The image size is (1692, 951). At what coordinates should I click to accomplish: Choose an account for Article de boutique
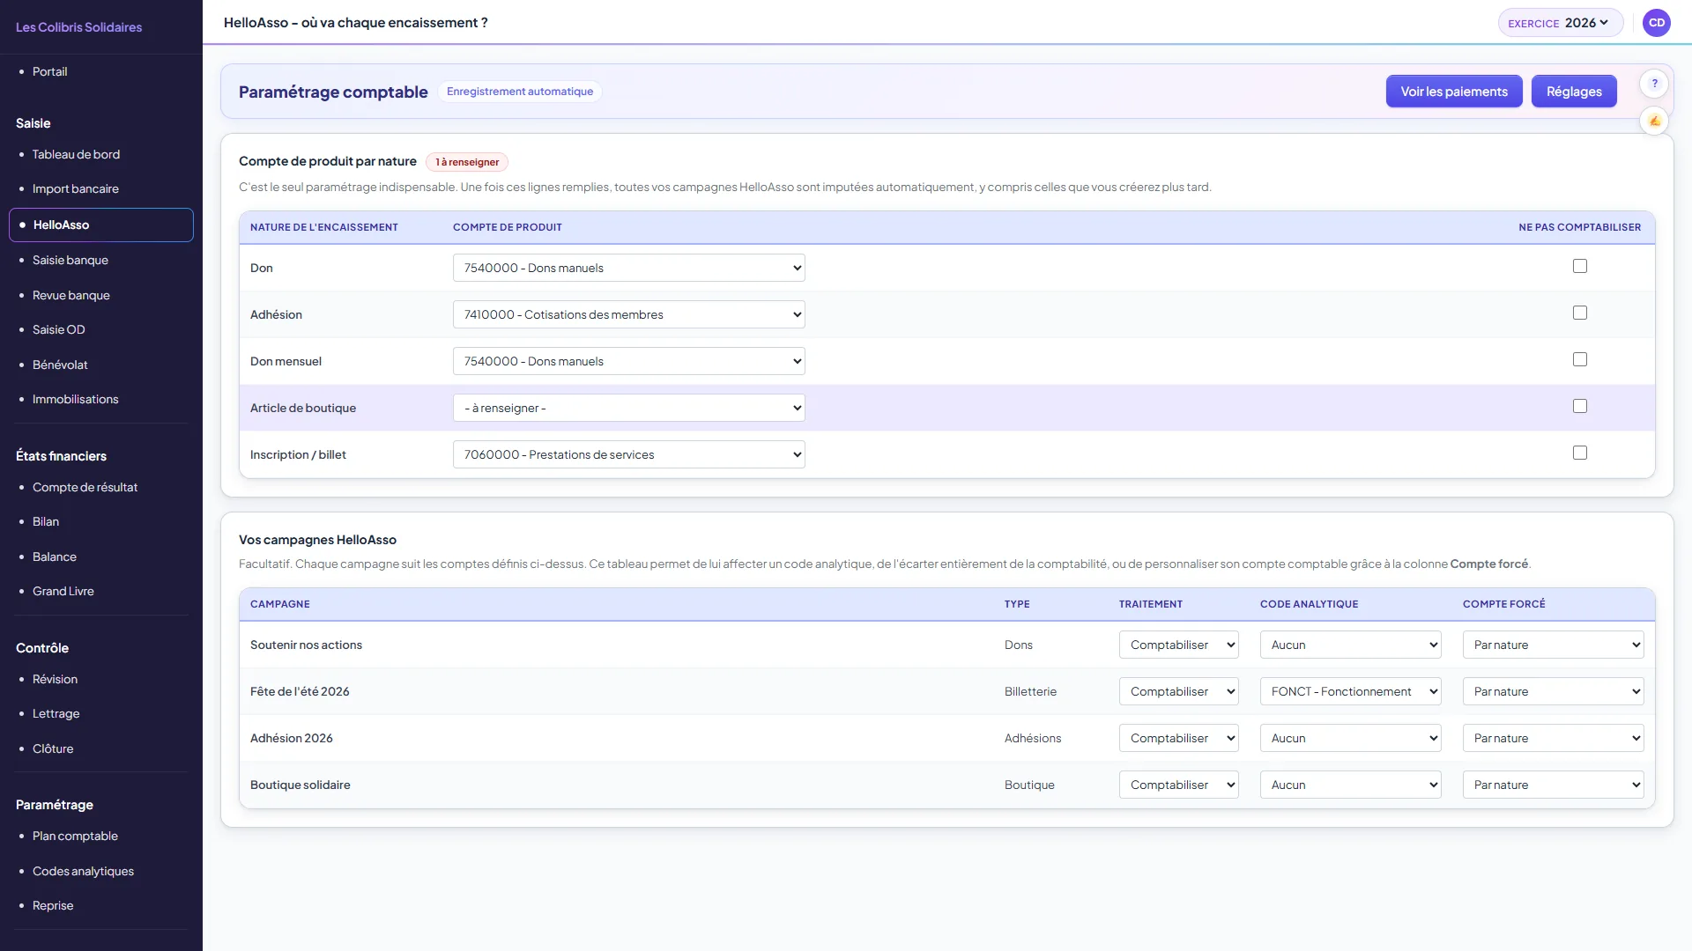click(629, 408)
